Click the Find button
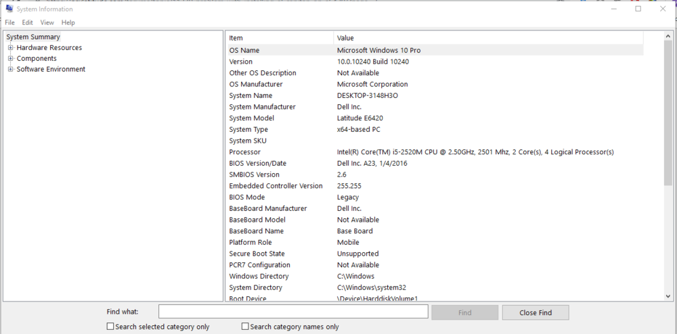 tap(464, 312)
